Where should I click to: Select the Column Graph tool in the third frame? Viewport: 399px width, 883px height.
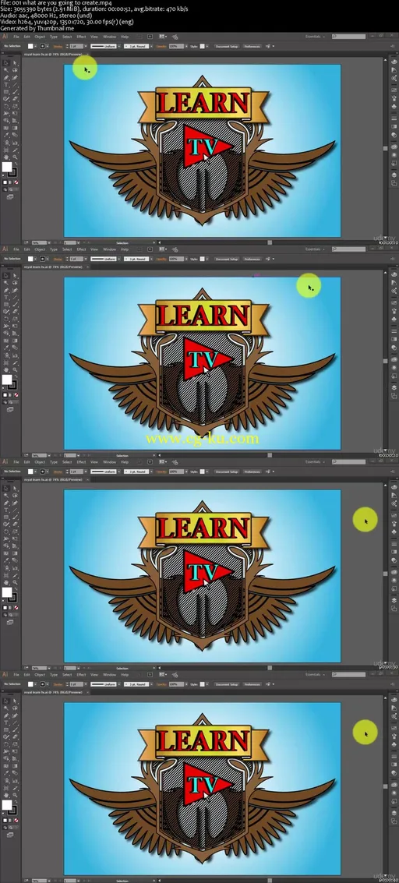coord(15,567)
